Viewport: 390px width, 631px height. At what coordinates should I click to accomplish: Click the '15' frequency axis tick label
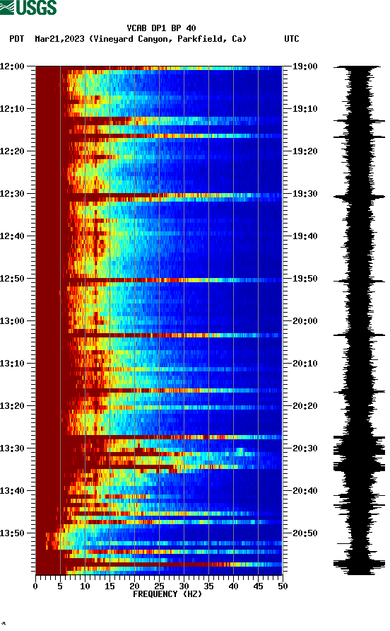(110, 586)
